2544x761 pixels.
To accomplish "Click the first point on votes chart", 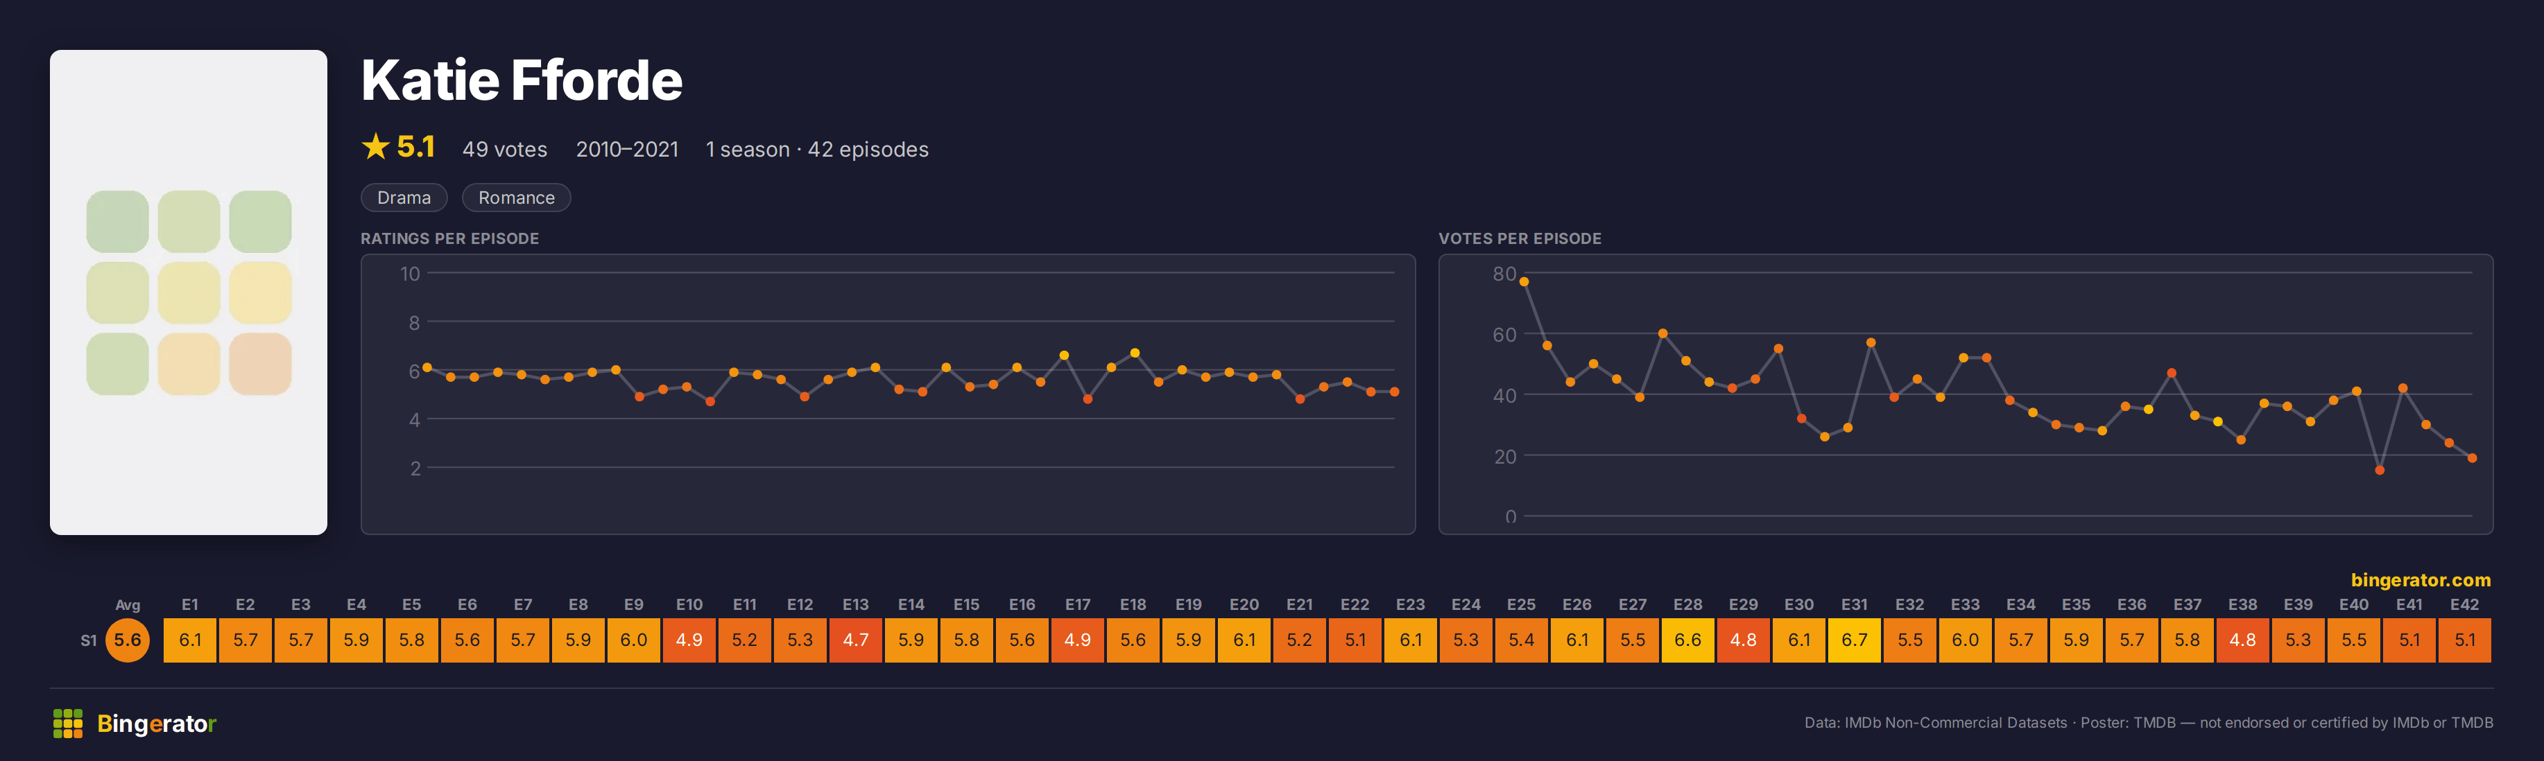I will (1525, 282).
